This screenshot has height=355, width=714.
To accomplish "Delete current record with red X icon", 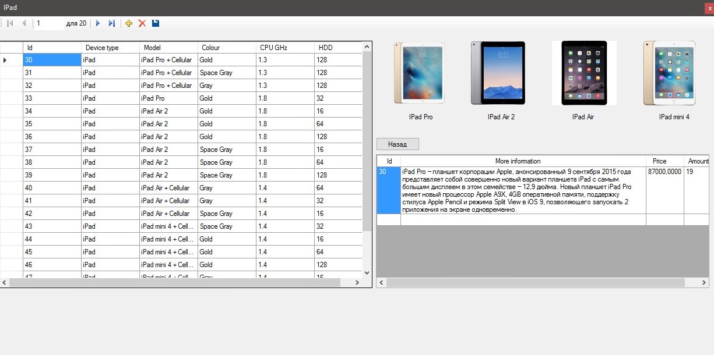I will pyautogui.click(x=142, y=23).
